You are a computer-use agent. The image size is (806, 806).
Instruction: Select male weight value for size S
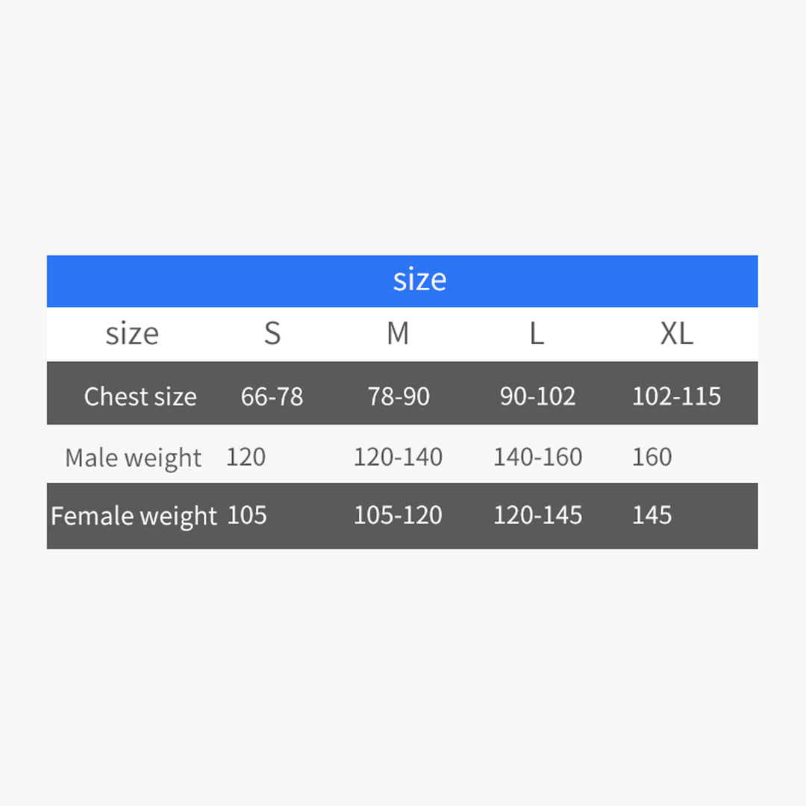(x=246, y=457)
